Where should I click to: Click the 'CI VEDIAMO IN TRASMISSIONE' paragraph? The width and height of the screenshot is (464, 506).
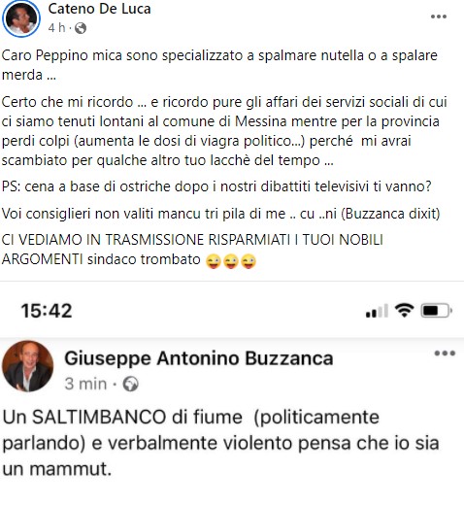[192, 250]
